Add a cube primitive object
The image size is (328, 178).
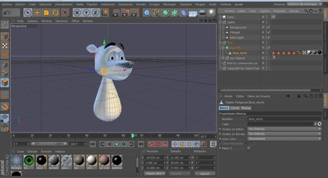point(147,13)
